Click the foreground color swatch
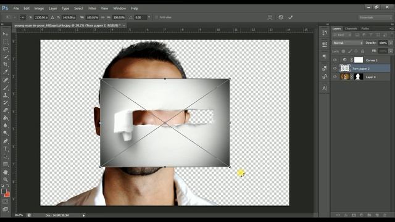 click(x=4, y=192)
